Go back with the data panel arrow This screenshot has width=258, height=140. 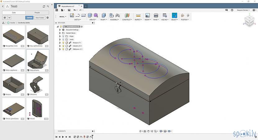pyautogui.click(x=3, y=6)
